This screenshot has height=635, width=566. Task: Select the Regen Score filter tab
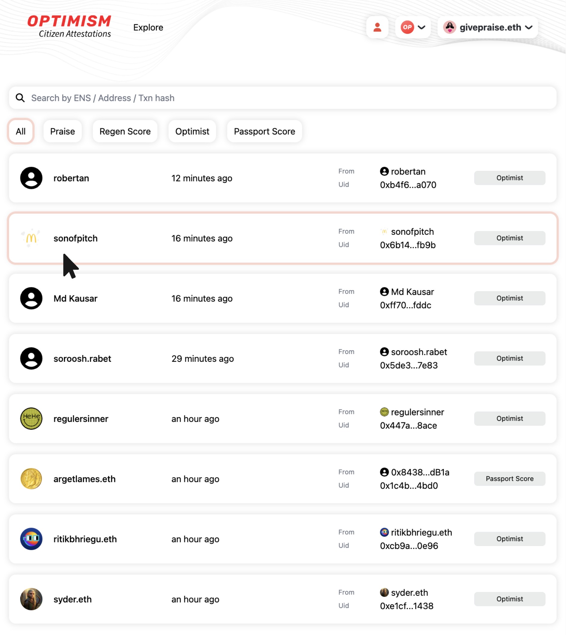[125, 131]
